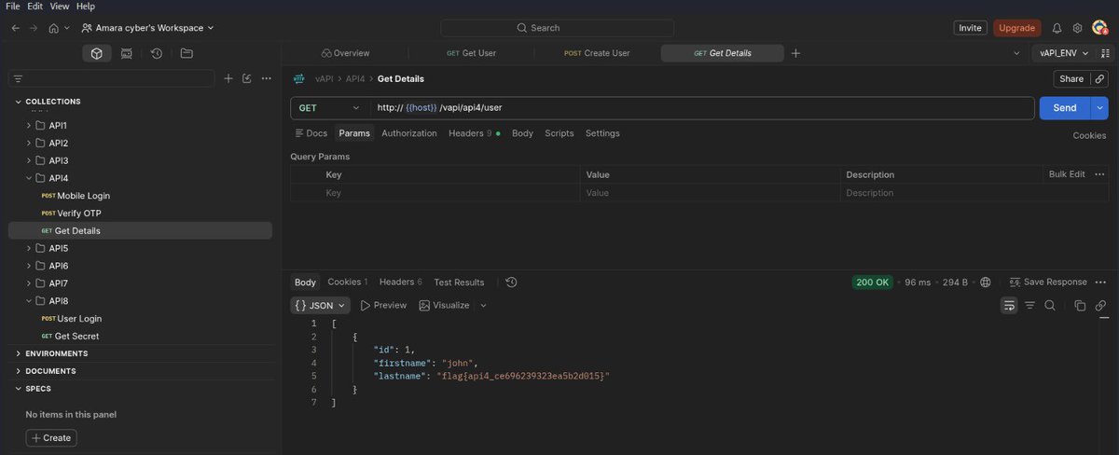
Task: Go forward with the right arrow
Action: pos(35,28)
